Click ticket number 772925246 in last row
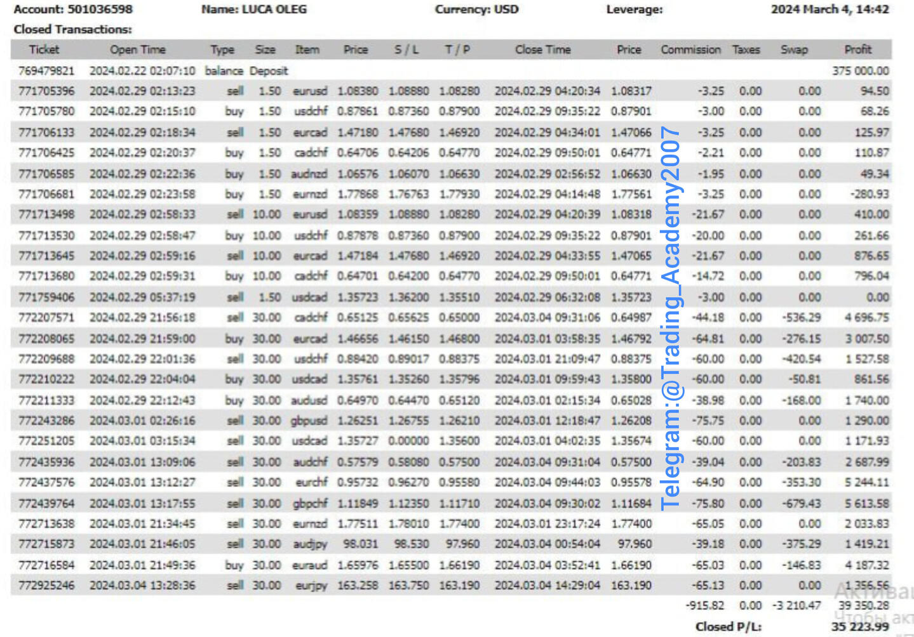The width and height of the screenshot is (914, 637). point(46,585)
